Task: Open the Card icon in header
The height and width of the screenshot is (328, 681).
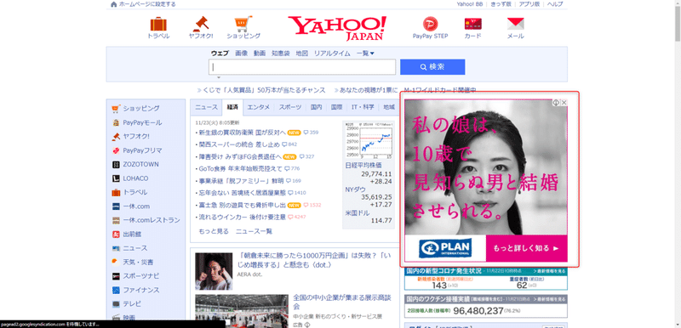Action: (x=472, y=24)
